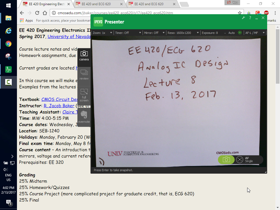
Task: Click the Chrome user profile You button
Action: [x=232, y=2]
